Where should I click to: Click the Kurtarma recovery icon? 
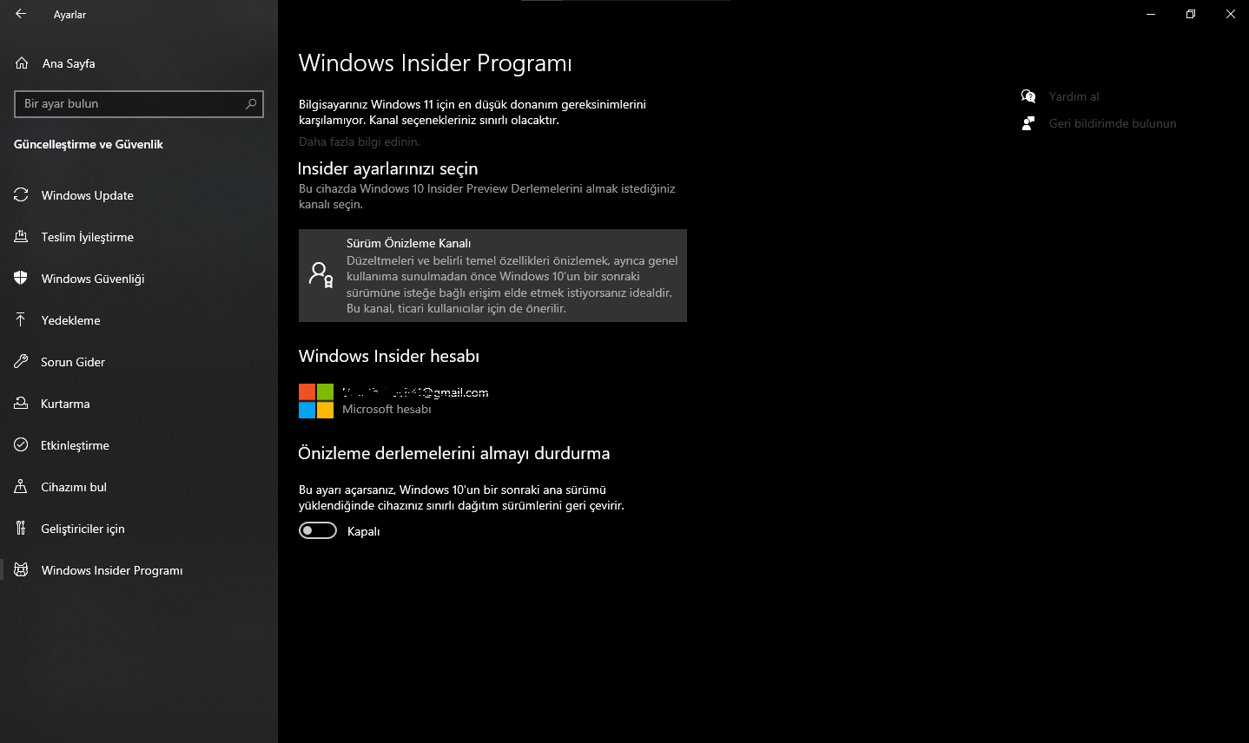click(21, 404)
